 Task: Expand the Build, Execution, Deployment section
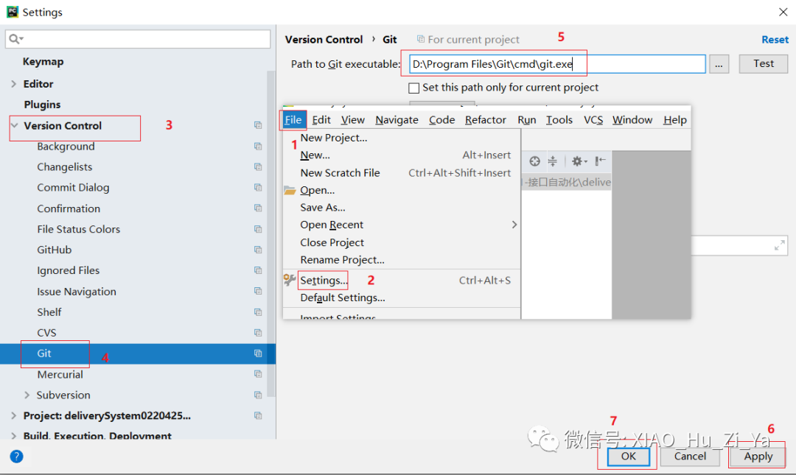click(x=14, y=435)
